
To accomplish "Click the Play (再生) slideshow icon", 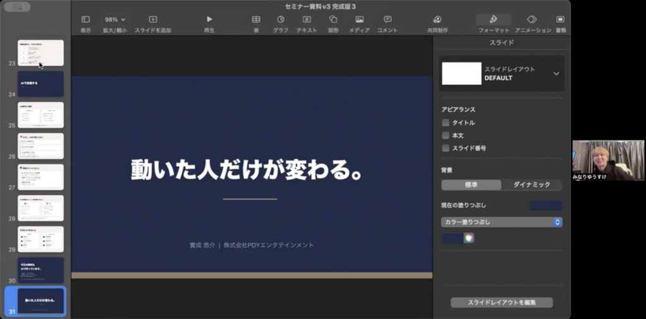I will click(209, 20).
